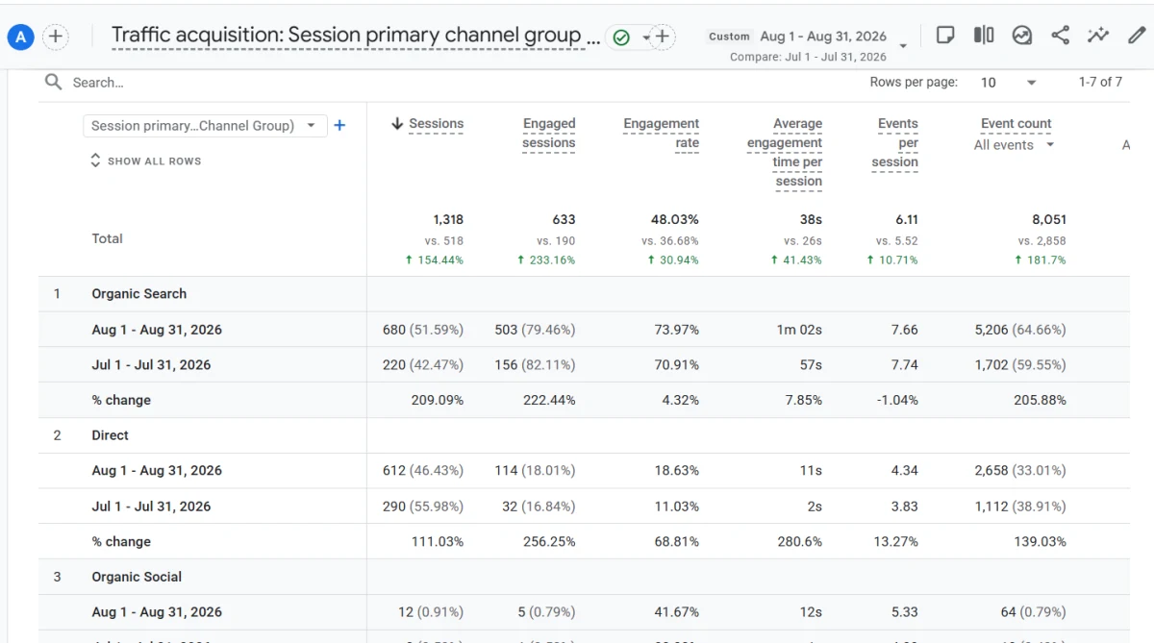Screen dimensions: 1154x643
Task: Click Direct engaged sessions change 256.25%
Action: (x=549, y=541)
